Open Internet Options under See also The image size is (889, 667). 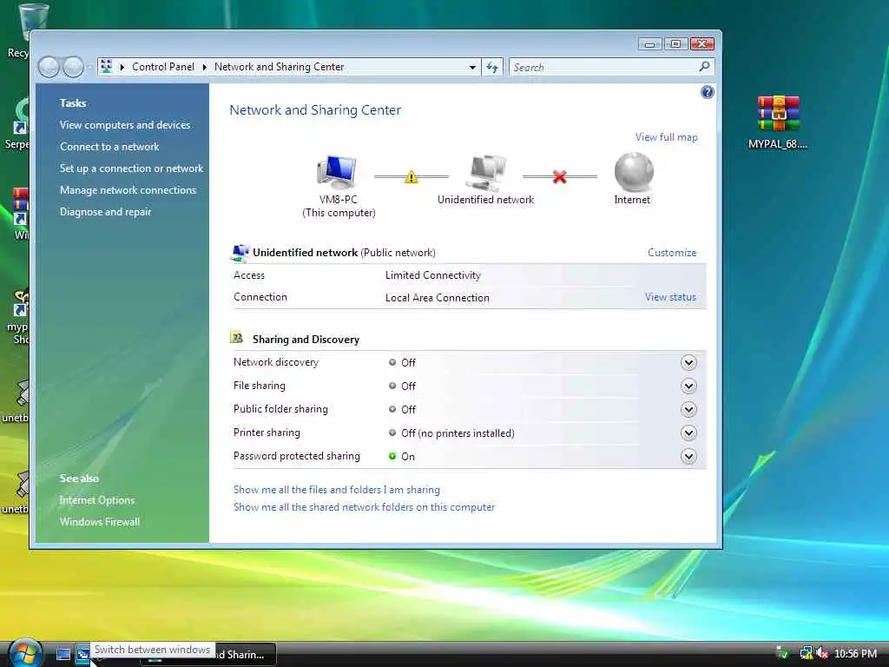97,500
